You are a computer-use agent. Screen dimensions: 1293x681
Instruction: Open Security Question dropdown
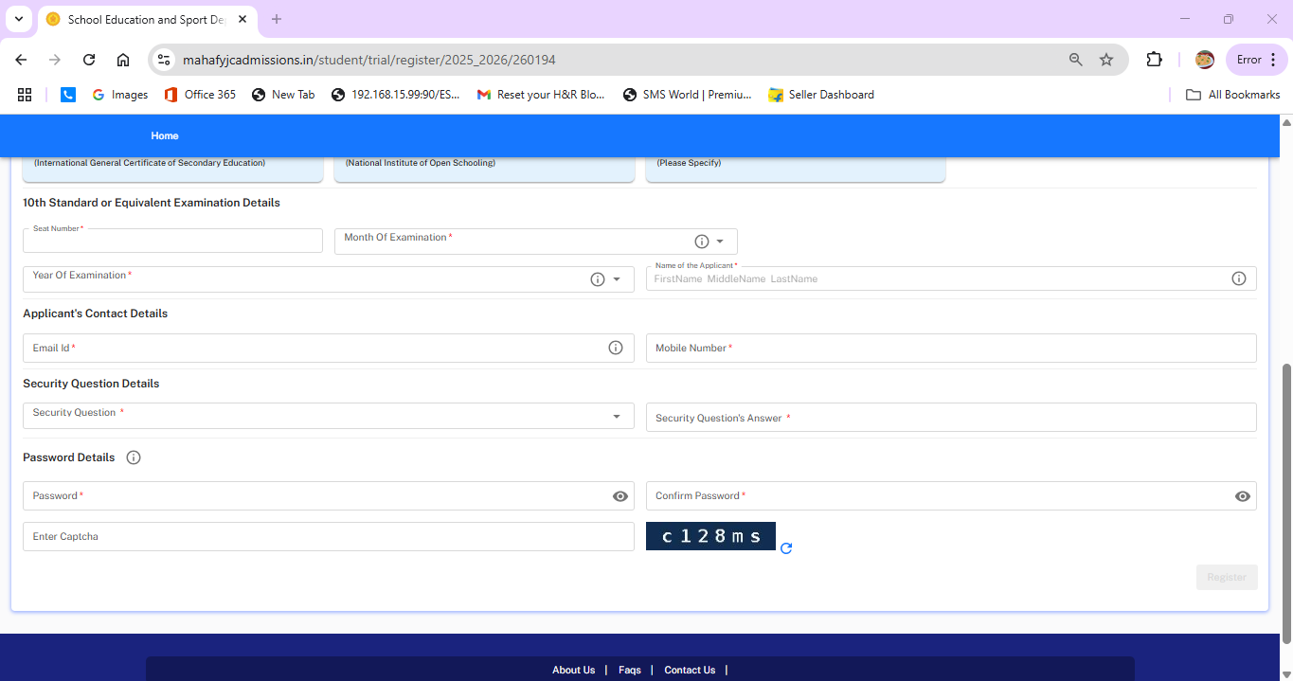coord(617,416)
